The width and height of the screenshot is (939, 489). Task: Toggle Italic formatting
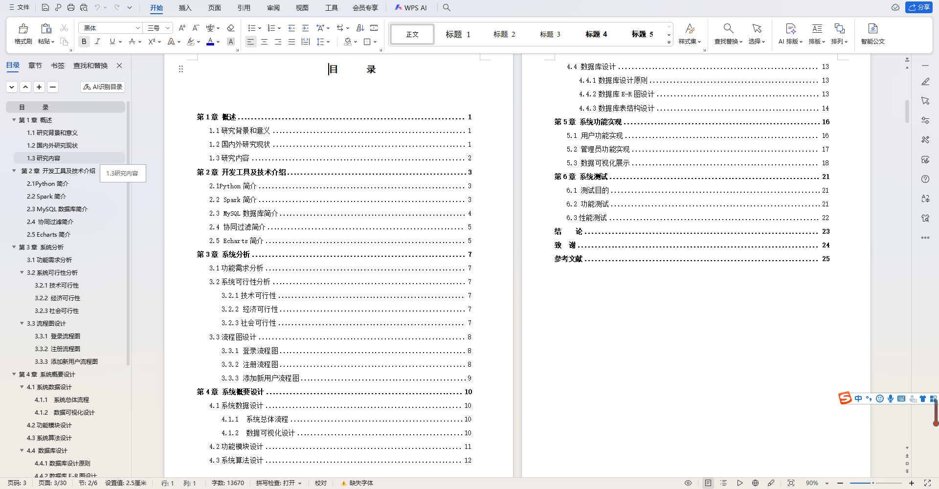click(x=97, y=42)
